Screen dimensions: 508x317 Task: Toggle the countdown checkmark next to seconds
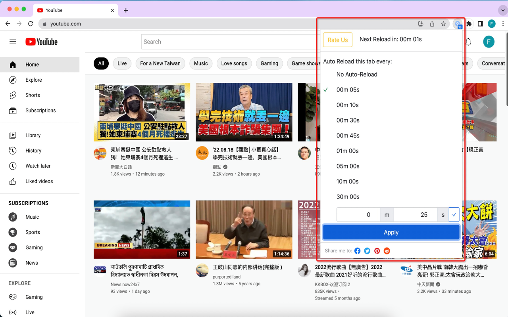[x=453, y=214]
